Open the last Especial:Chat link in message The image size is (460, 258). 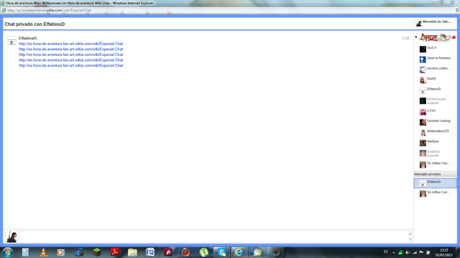70,65
